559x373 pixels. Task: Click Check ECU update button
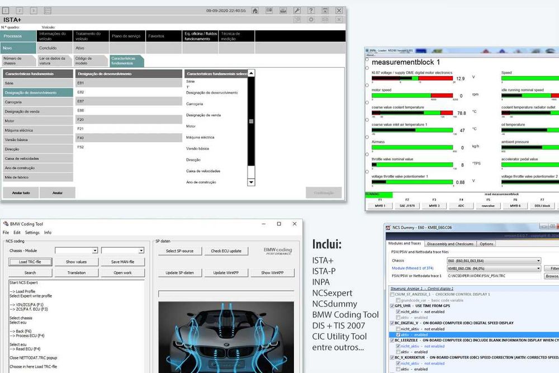point(226,251)
